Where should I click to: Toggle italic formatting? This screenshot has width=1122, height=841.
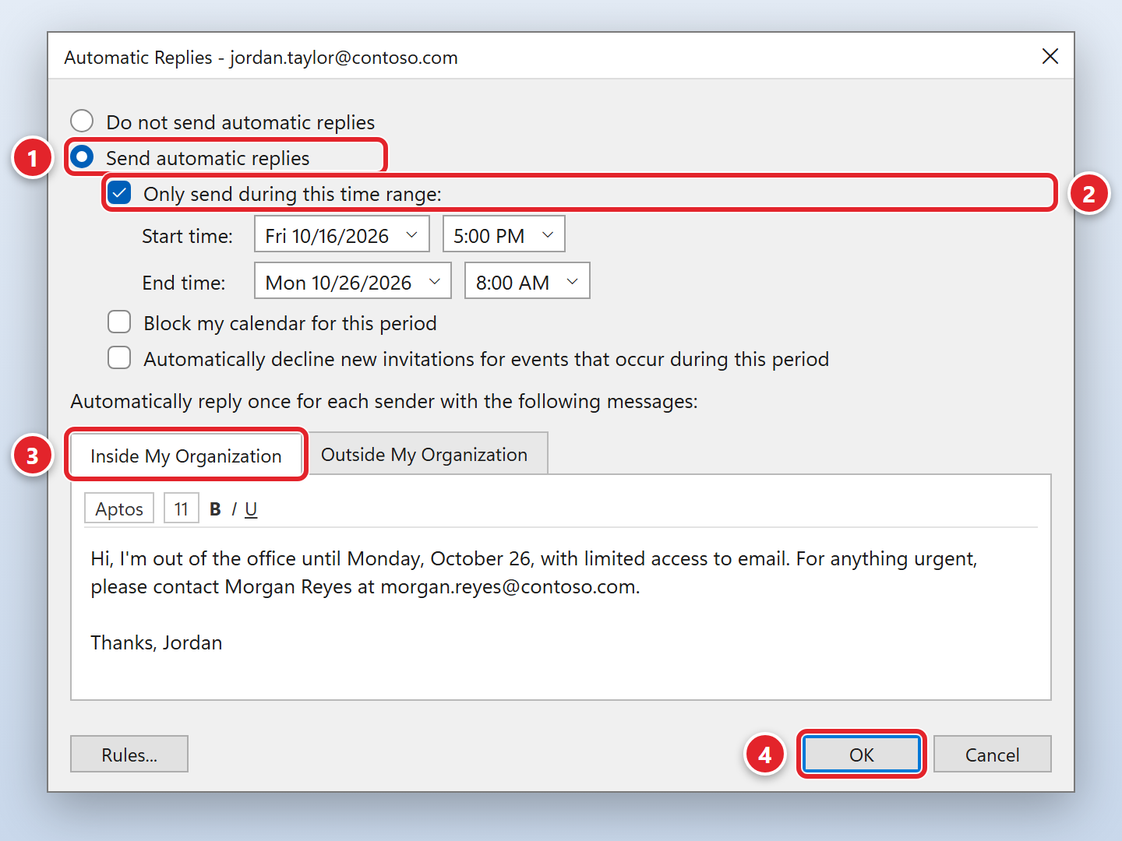(x=234, y=509)
